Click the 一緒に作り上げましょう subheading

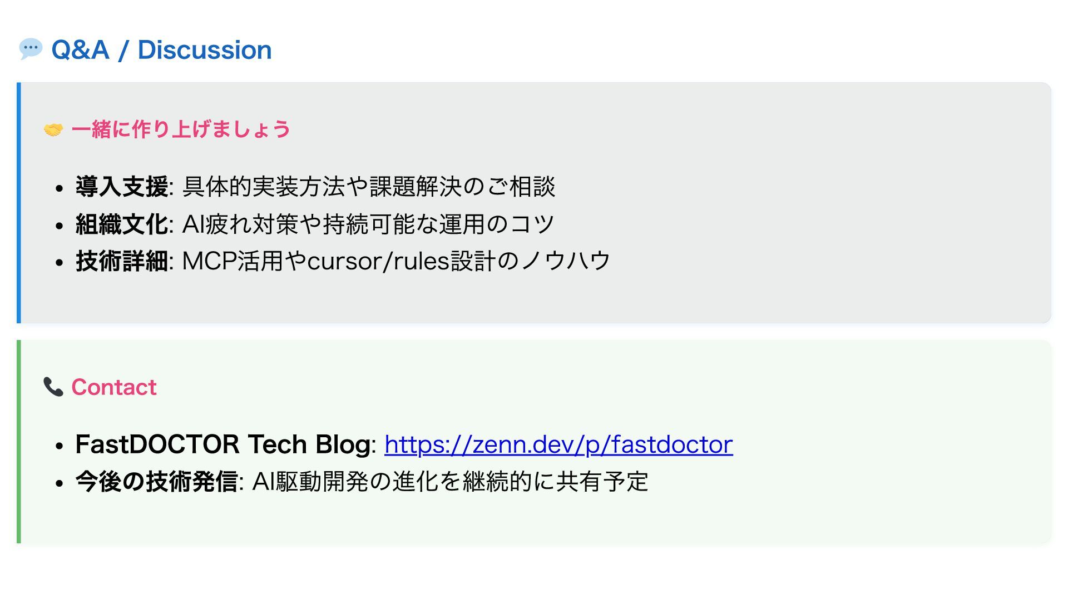pos(181,129)
